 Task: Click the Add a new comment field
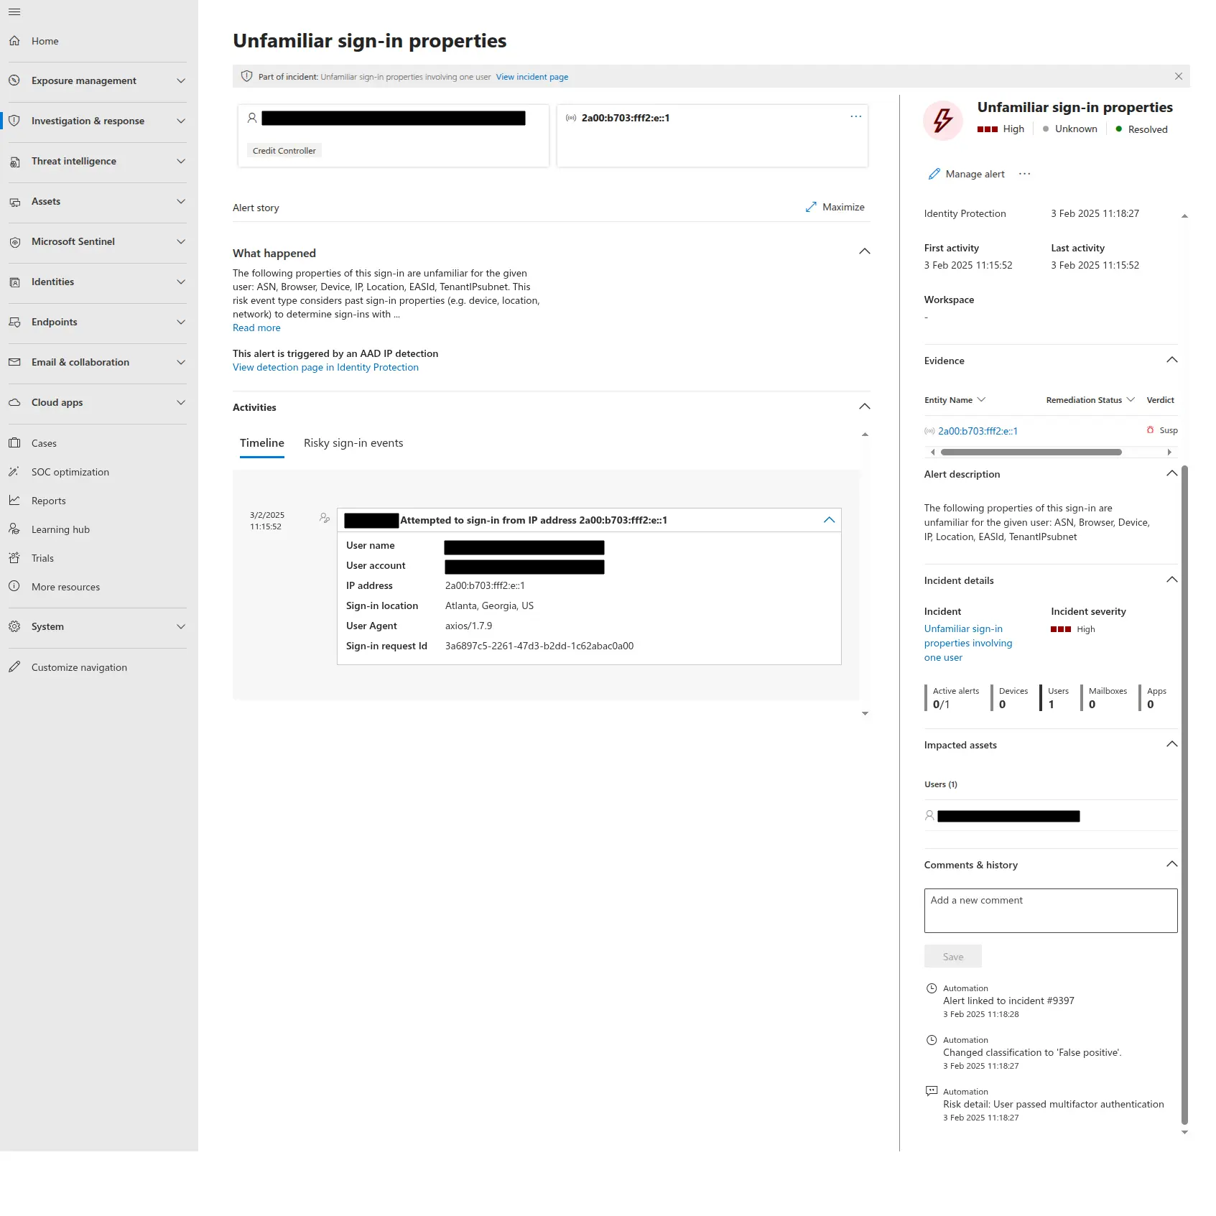click(1050, 910)
